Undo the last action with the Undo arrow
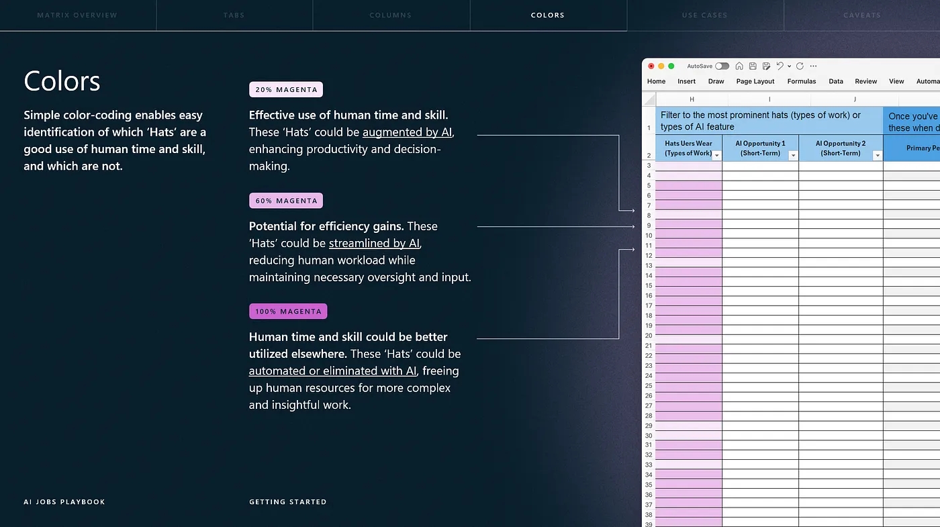 [x=779, y=66]
